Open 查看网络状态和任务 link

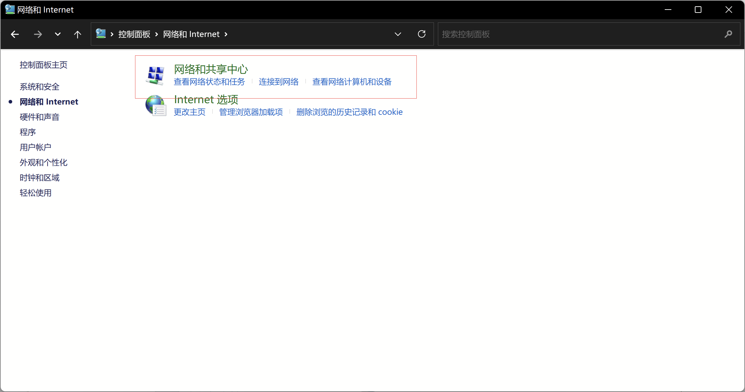pyautogui.click(x=209, y=82)
